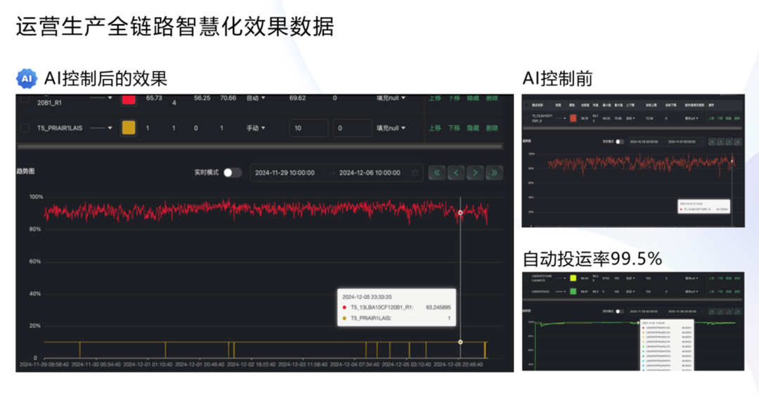The width and height of the screenshot is (759, 410).
Task: Open mode dropdown in the USERATEAVG row
Action: click(630, 292)
